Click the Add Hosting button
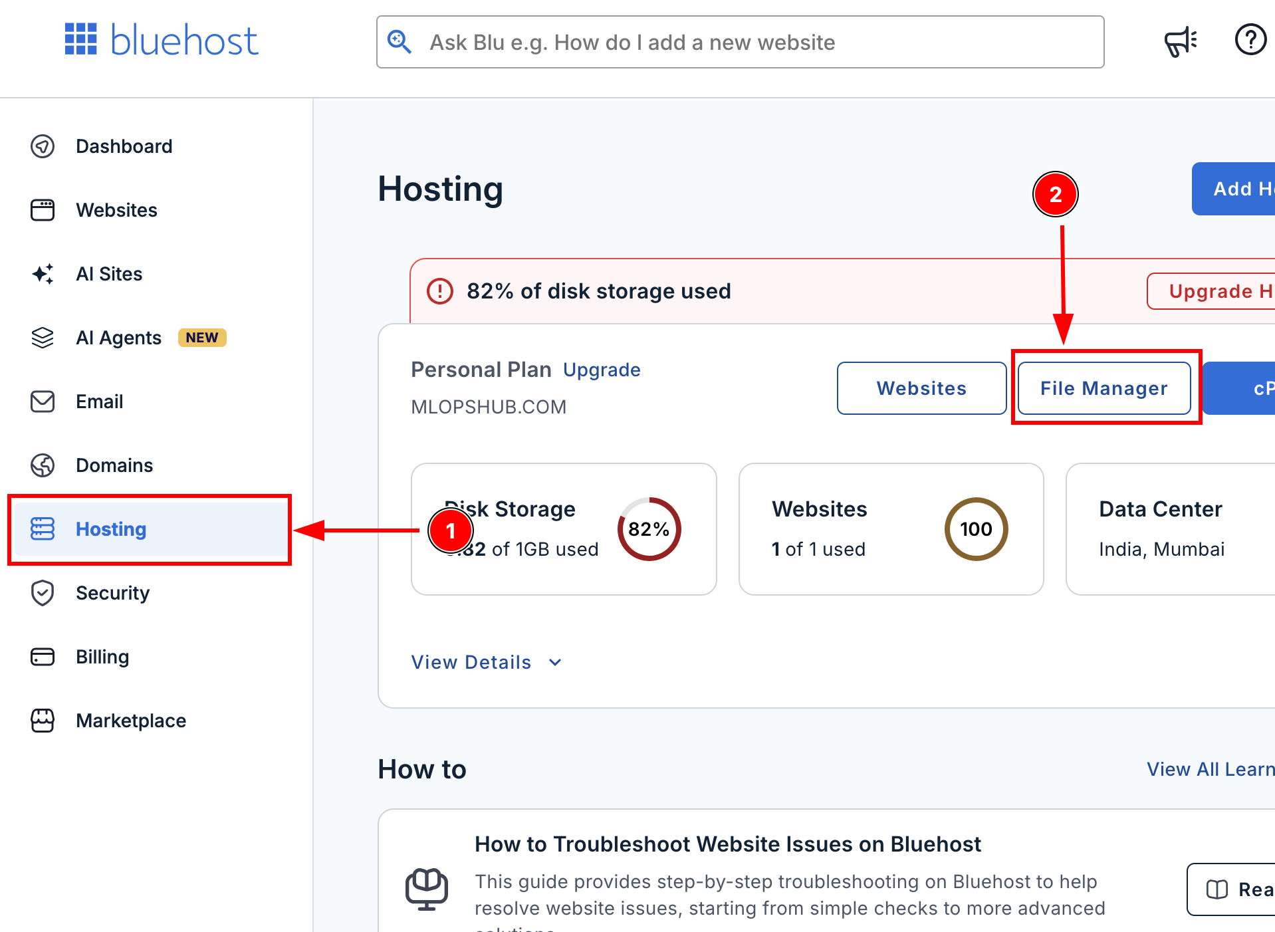The height and width of the screenshot is (932, 1275). point(1233,189)
